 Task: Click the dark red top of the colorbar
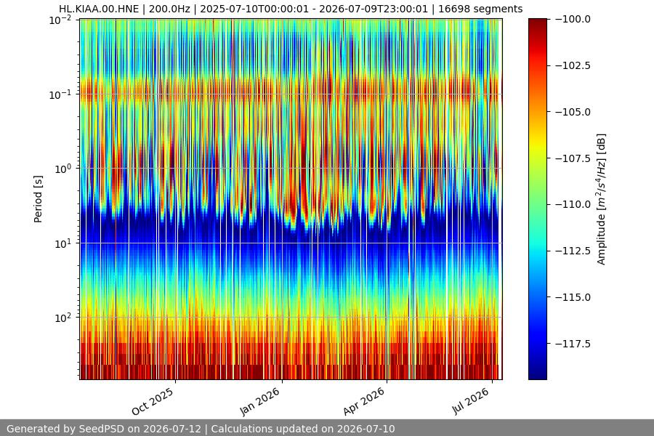(x=537, y=26)
